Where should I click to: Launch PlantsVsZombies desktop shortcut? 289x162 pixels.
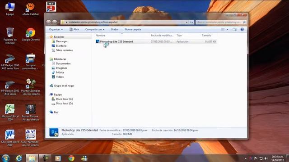31,87
